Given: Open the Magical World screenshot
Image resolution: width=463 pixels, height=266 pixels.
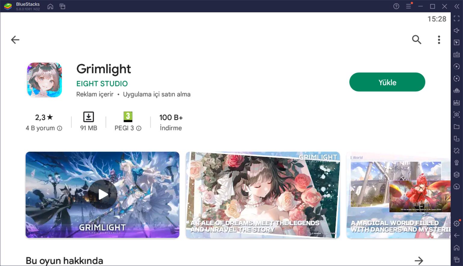Looking at the screenshot, I should (x=398, y=195).
